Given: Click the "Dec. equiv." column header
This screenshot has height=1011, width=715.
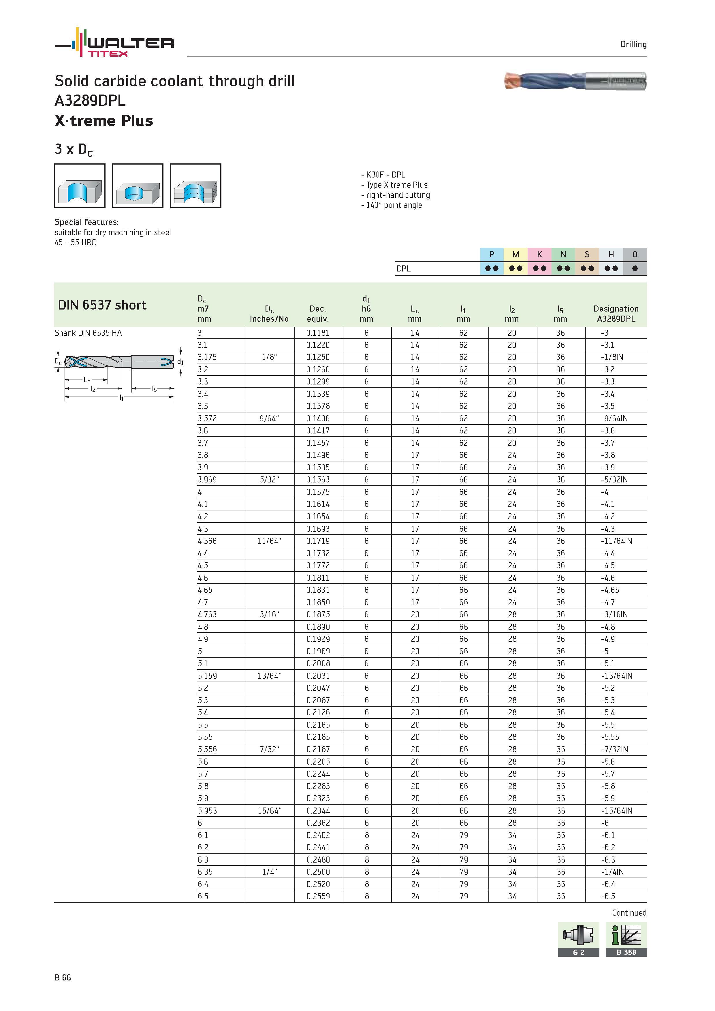Looking at the screenshot, I should click(318, 314).
